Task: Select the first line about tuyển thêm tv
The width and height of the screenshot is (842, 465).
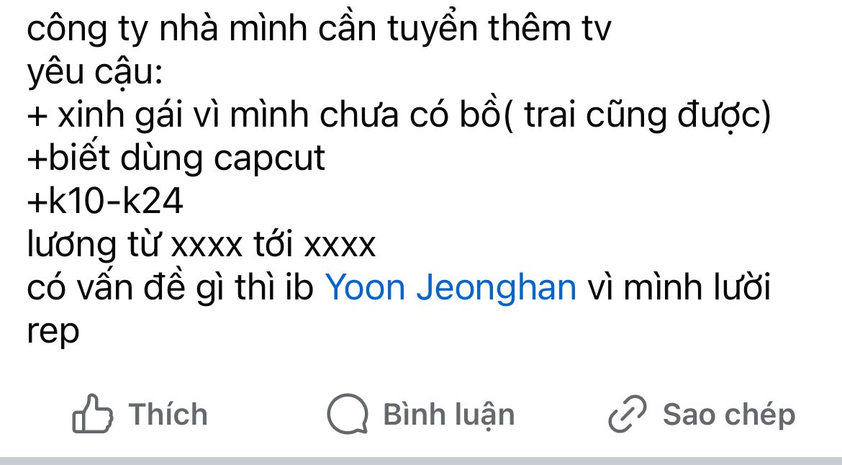Action: [319, 29]
